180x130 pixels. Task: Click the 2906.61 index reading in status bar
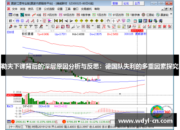point(21,122)
